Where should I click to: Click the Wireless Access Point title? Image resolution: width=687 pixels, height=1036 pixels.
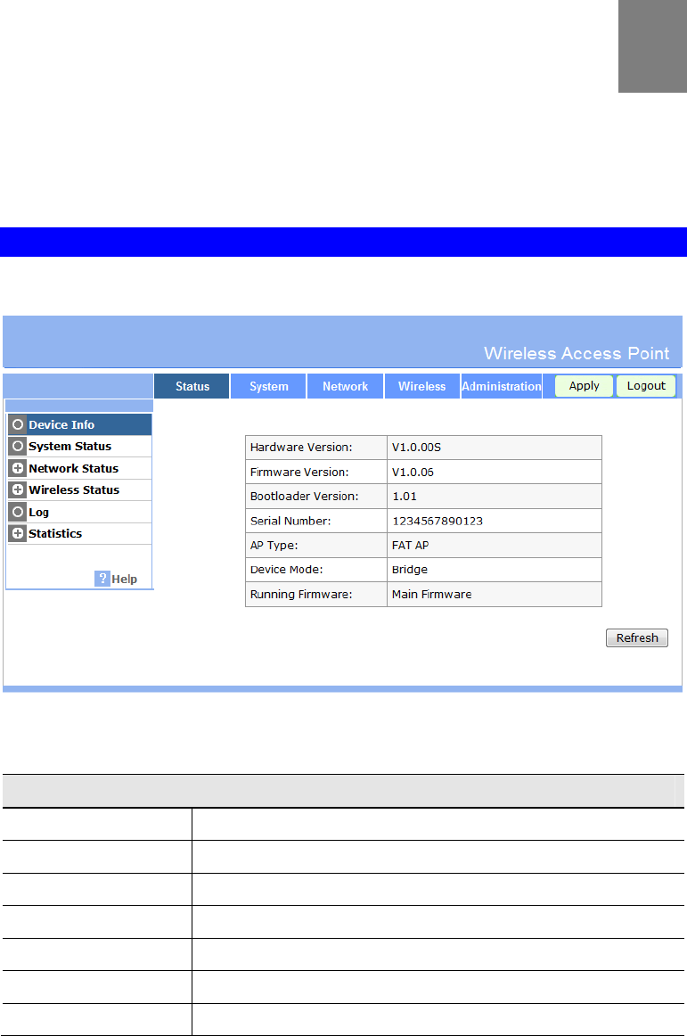click(577, 353)
